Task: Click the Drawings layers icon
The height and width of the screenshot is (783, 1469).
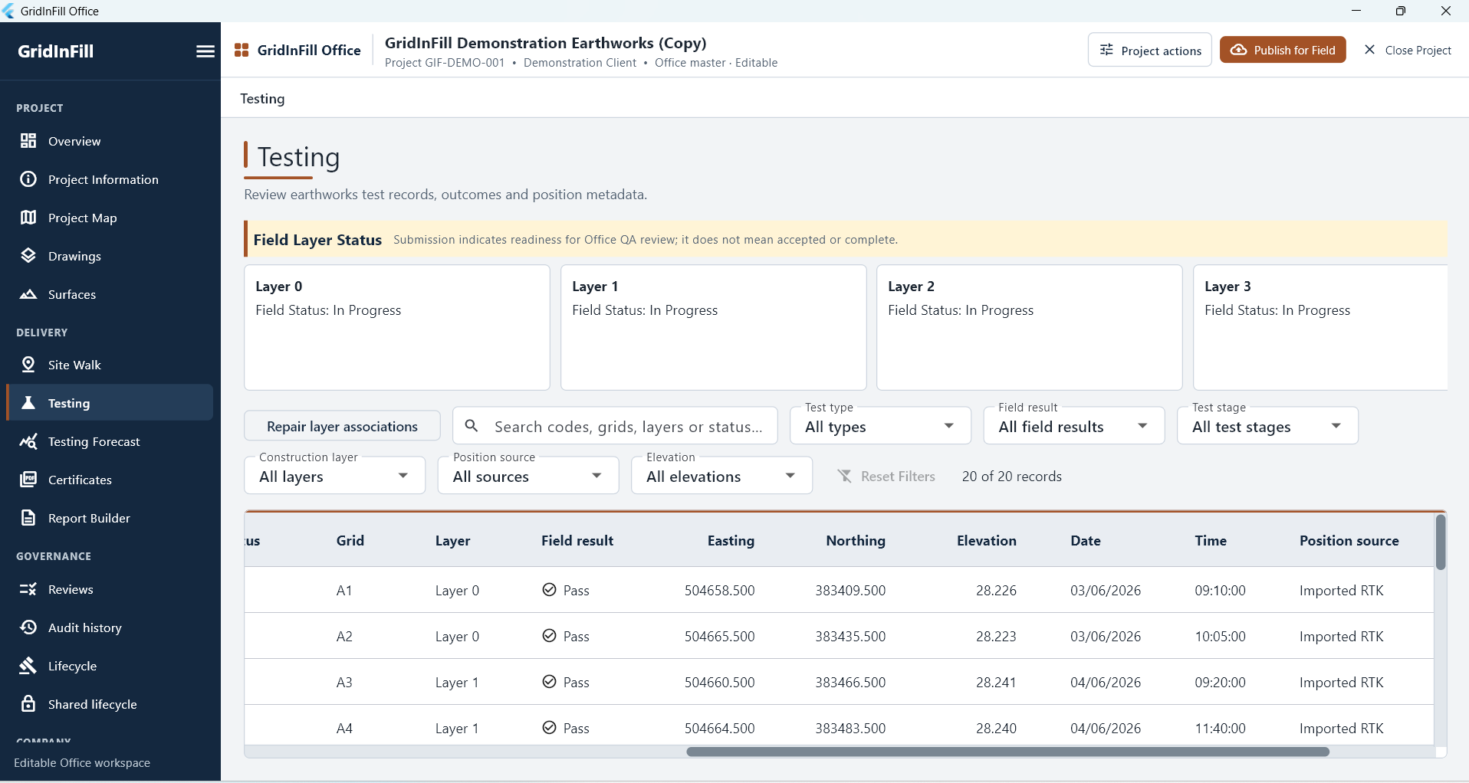Action: (28, 256)
